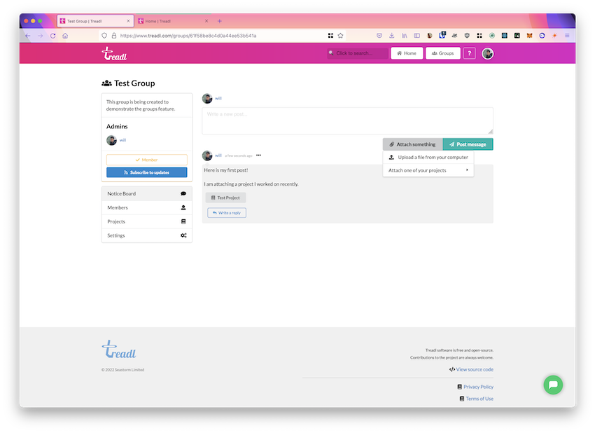The height and width of the screenshot is (433, 595).
Task: Click will's name above the new post box
Action: click(x=218, y=98)
